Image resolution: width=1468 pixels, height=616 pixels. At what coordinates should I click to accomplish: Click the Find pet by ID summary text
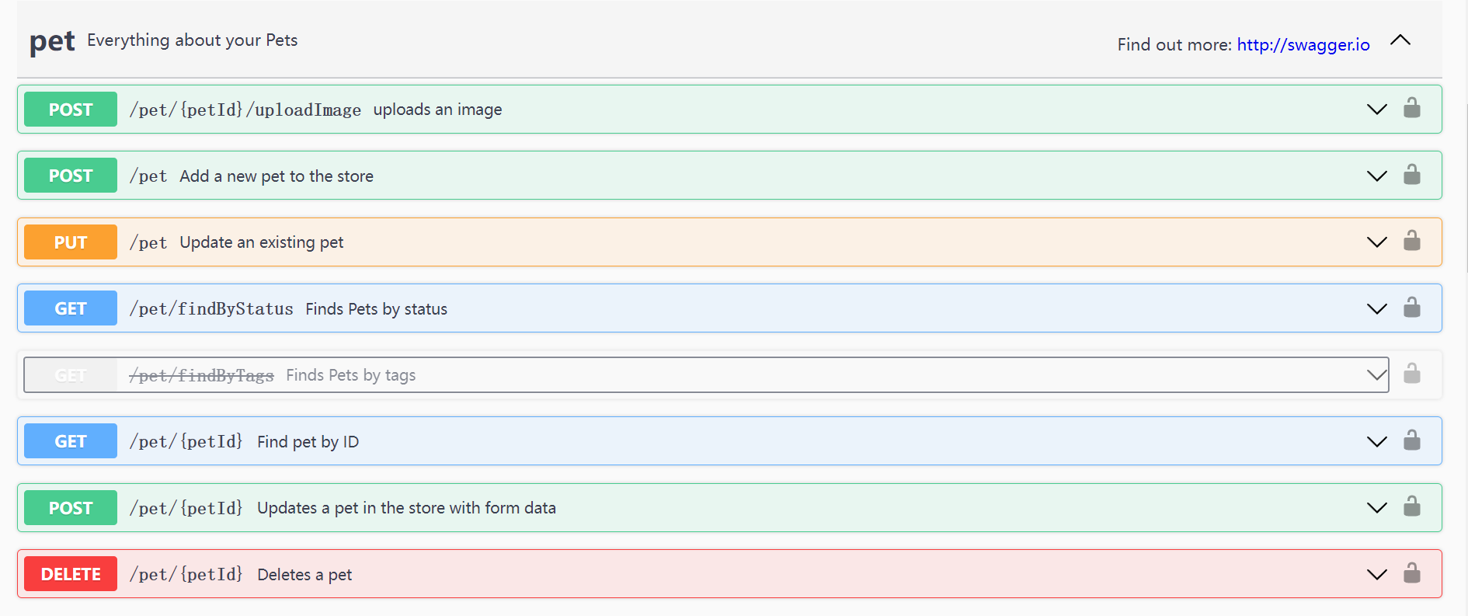pos(308,442)
